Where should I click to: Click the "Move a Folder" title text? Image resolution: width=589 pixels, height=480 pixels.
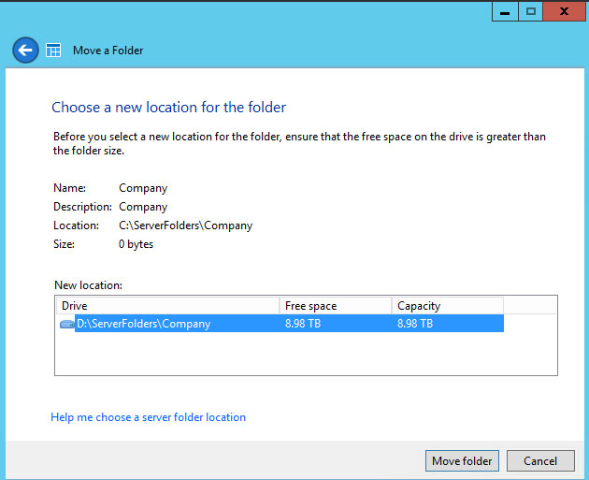click(108, 51)
